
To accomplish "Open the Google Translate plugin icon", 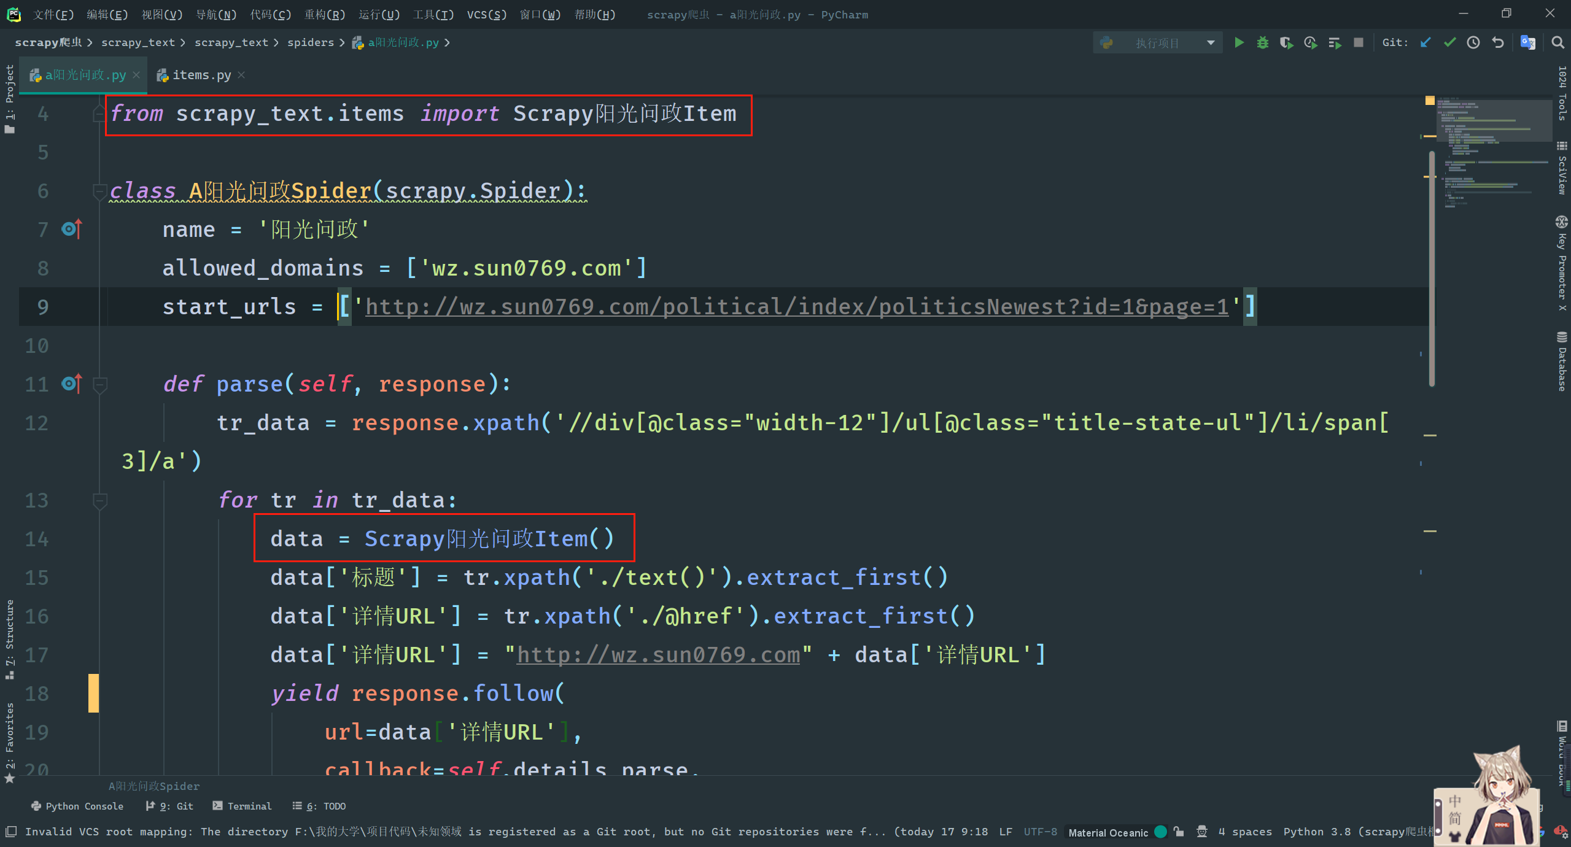I will [x=1527, y=42].
